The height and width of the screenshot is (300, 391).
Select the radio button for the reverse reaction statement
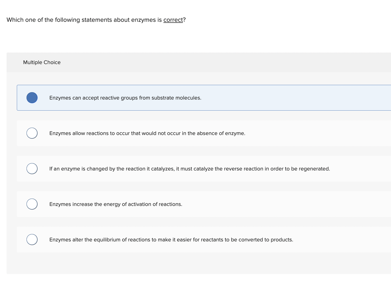click(x=32, y=168)
